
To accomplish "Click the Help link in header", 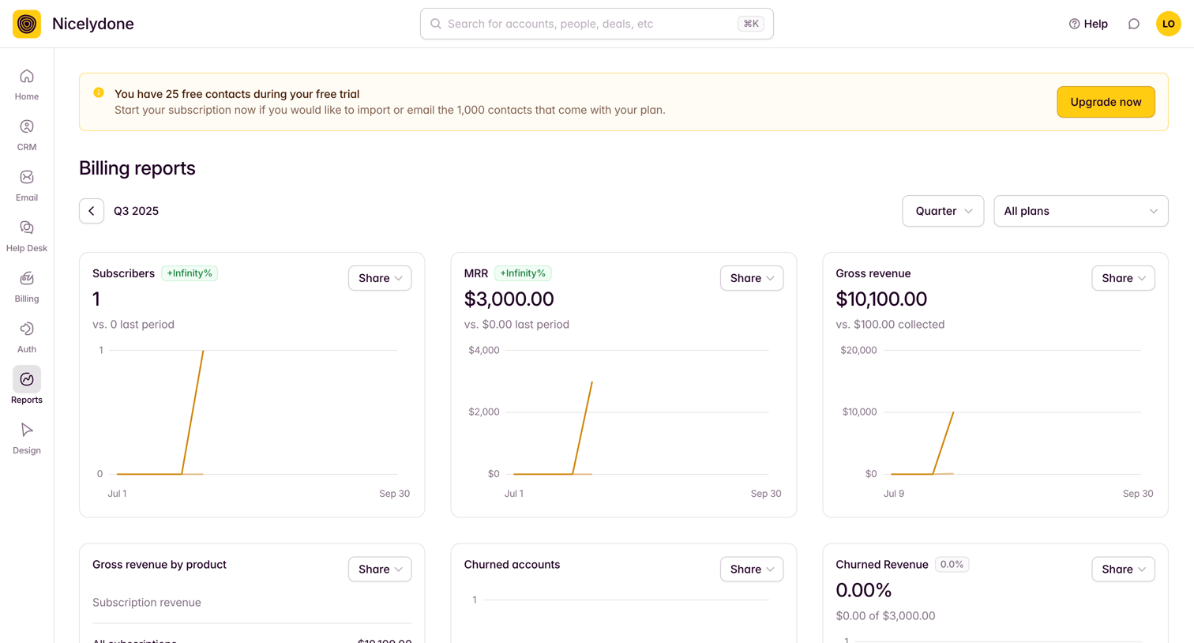I will point(1088,24).
